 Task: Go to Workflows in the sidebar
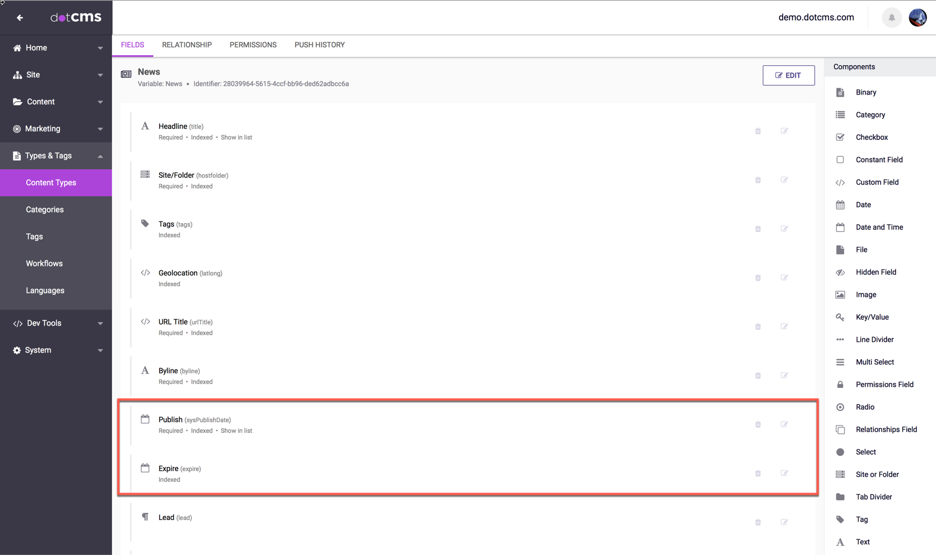44,264
